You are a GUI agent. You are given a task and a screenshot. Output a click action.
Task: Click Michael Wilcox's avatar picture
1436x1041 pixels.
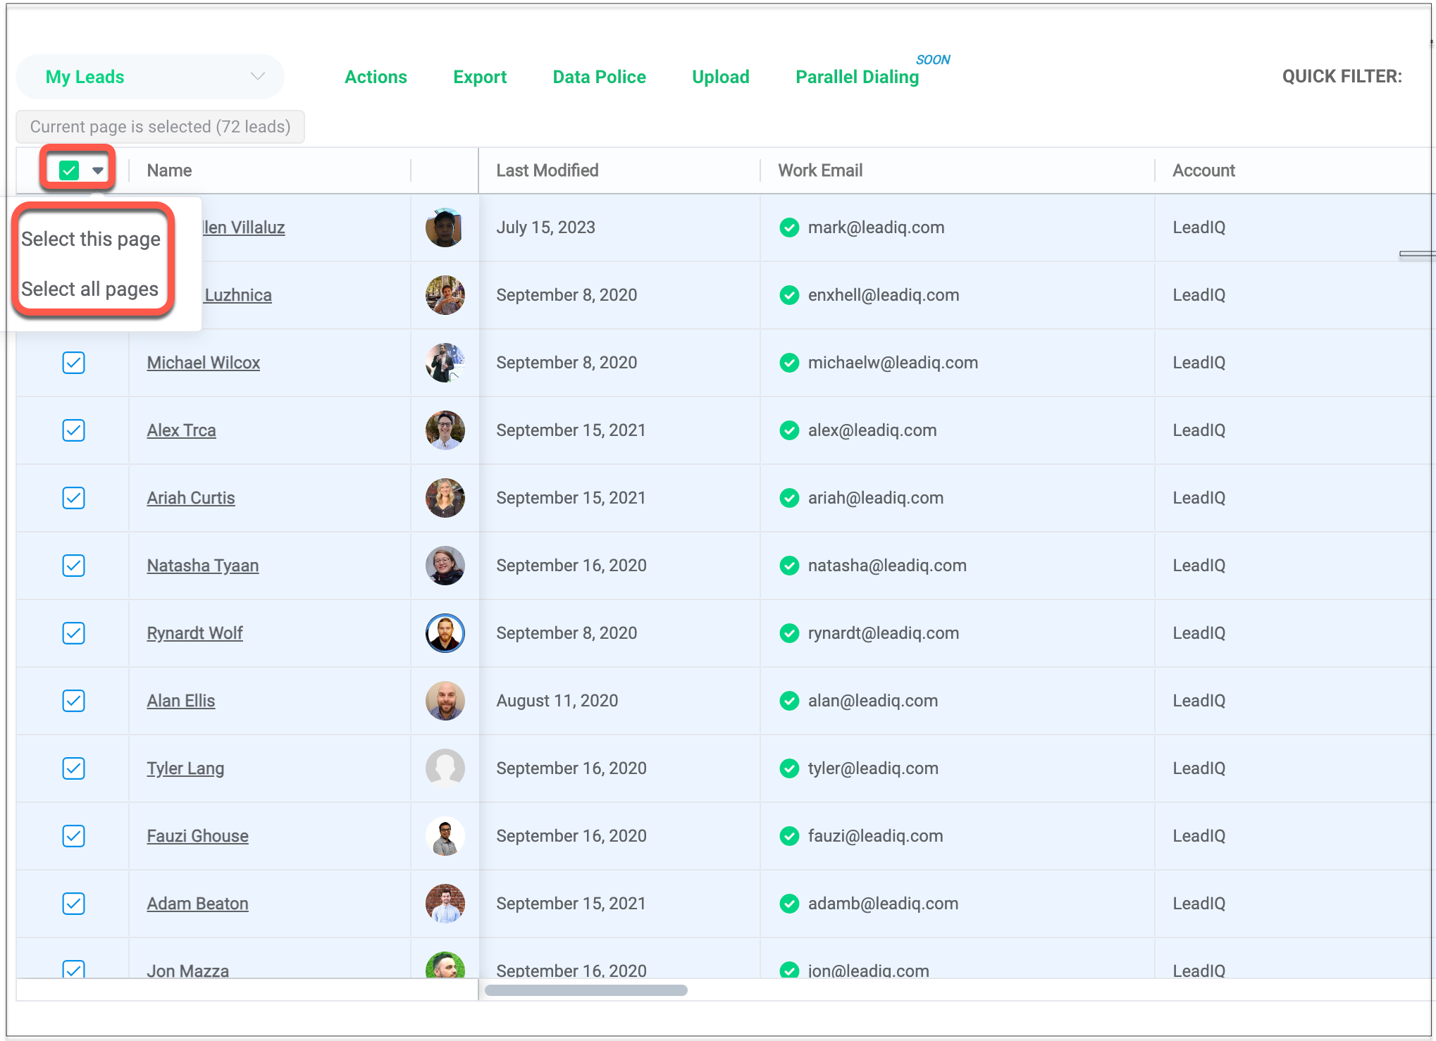click(445, 363)
